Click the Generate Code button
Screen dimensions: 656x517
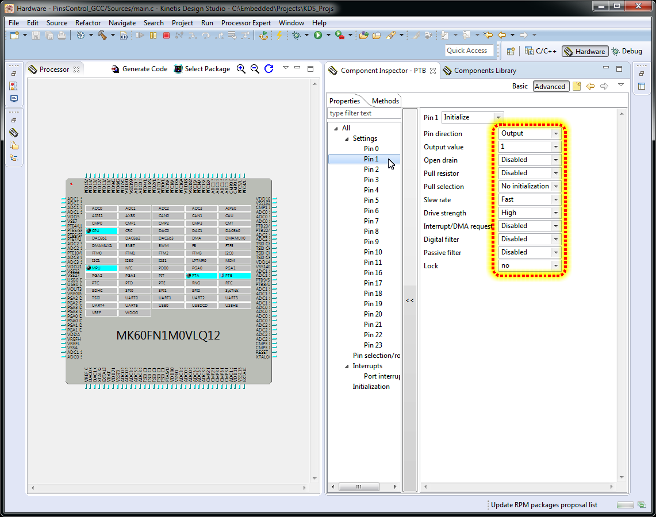139,69
